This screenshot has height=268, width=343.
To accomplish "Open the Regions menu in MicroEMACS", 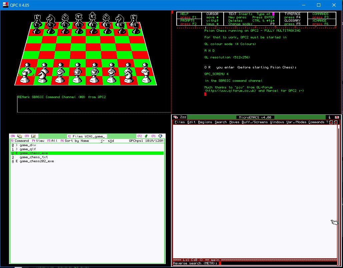I will click(x=205, y=122).
